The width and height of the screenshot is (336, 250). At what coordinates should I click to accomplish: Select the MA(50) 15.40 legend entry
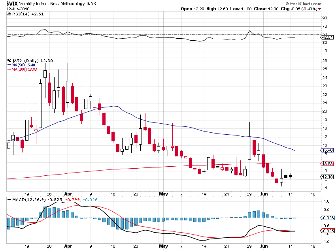(21, 65)
